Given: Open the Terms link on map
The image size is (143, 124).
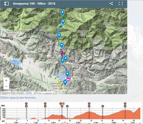Looking at the screenshot, I should [29, 93].
